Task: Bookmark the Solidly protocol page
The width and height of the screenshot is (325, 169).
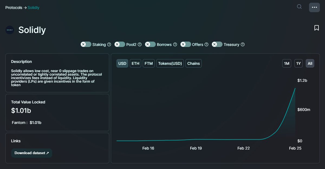Action: [x=316, y=28]
